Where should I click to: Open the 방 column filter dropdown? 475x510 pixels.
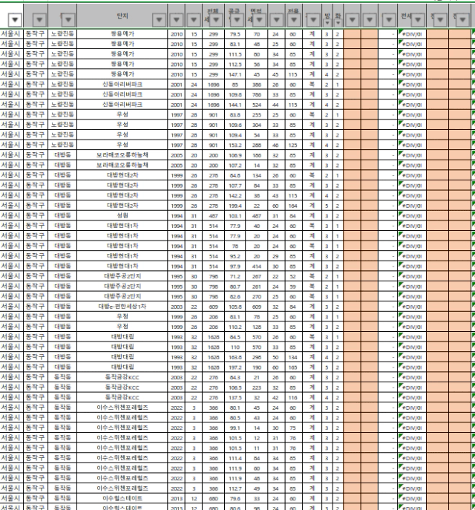coord(327,23)
